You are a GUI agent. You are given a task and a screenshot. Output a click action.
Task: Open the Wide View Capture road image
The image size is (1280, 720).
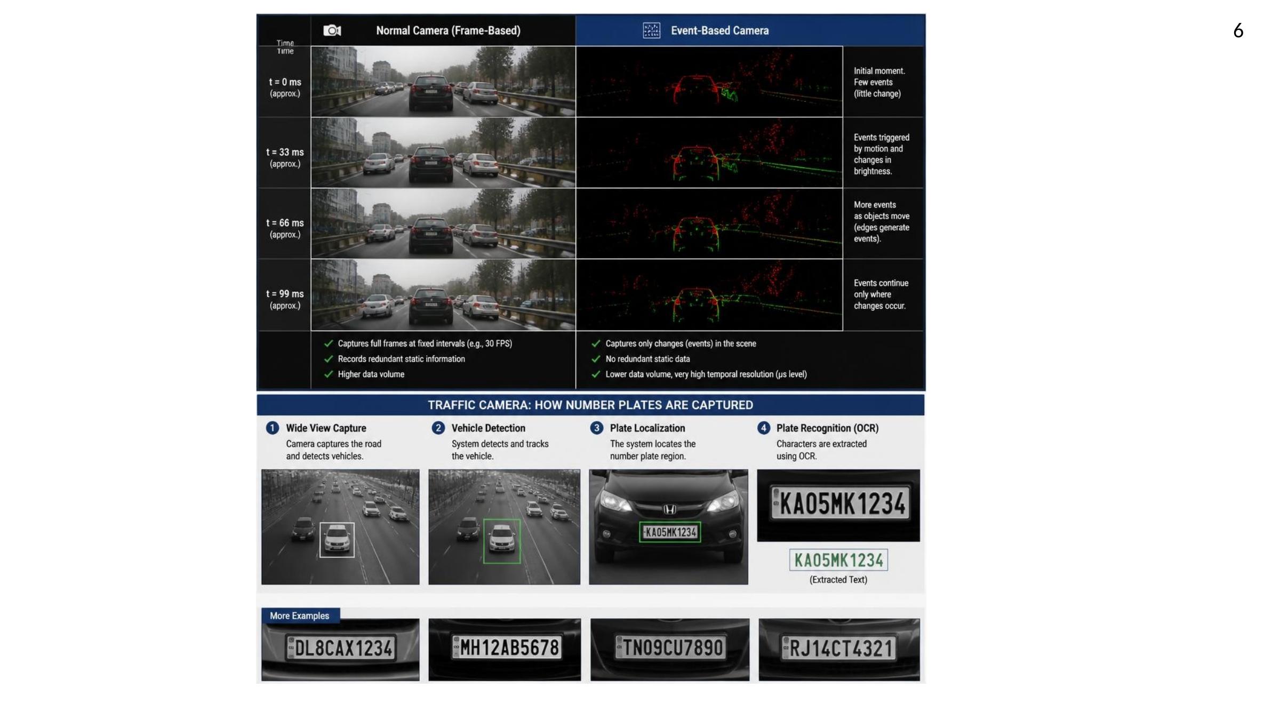point(340,527)
